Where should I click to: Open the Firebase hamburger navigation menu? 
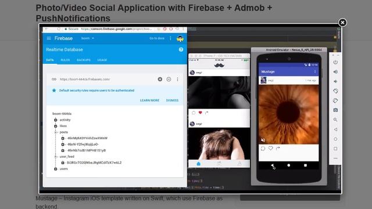49,38
